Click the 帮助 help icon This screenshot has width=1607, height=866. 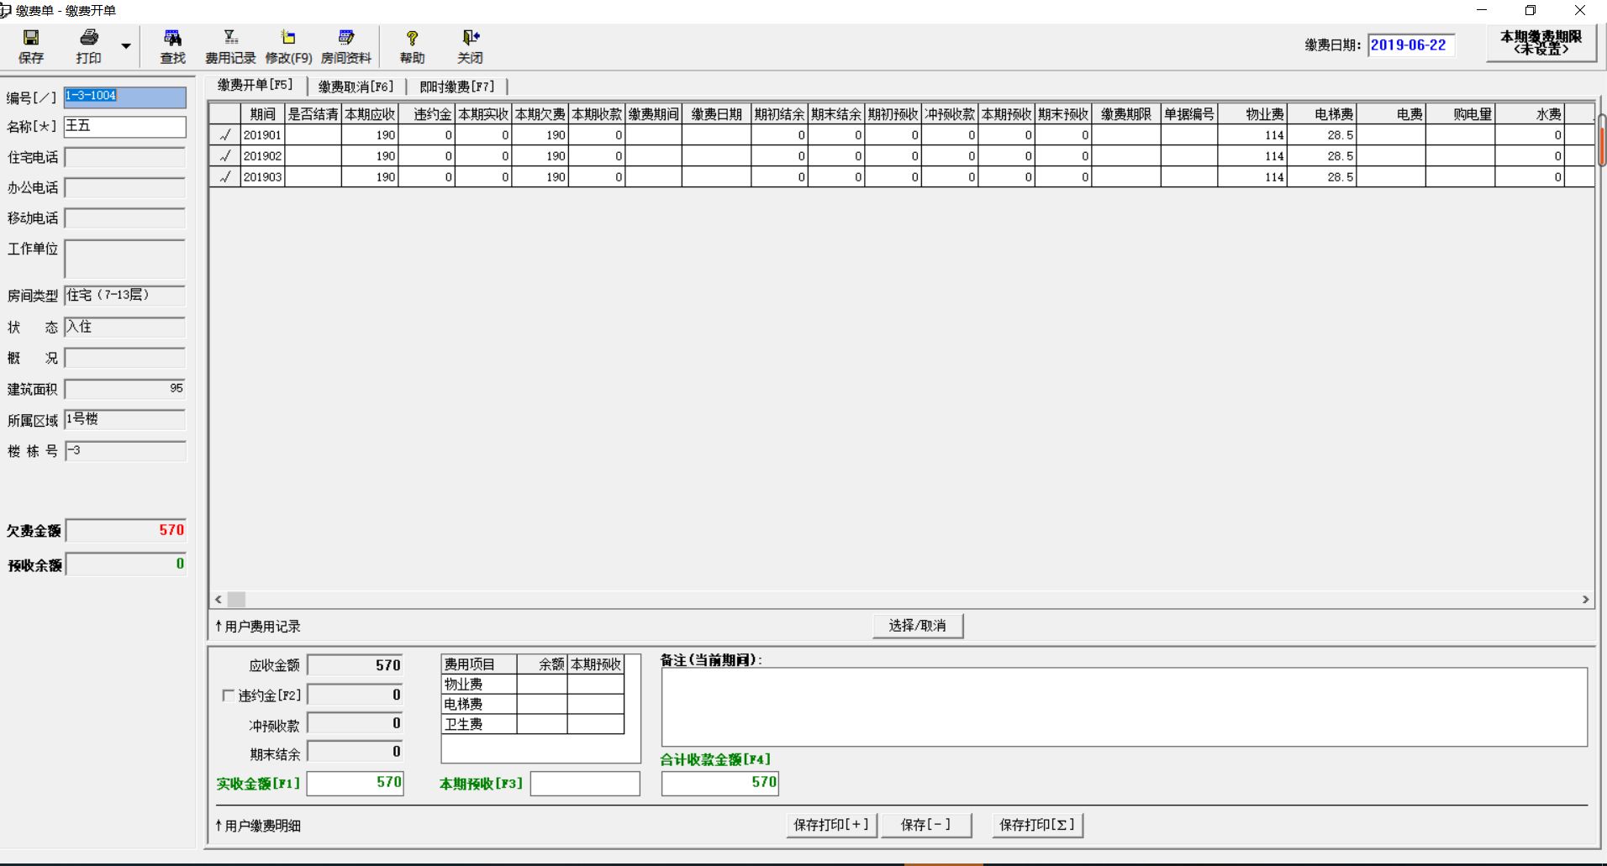[x=412, y=46]
